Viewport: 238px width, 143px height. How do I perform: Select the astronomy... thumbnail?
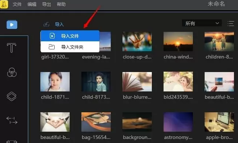[x=178, y=122]
